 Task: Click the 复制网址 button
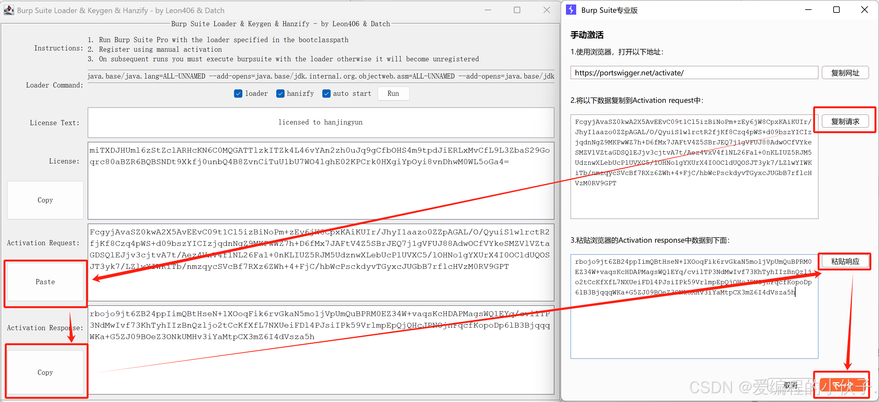click(x=845, y=73)
